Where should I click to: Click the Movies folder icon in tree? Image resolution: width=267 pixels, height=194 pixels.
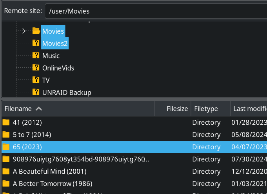[x=36, y=31]
